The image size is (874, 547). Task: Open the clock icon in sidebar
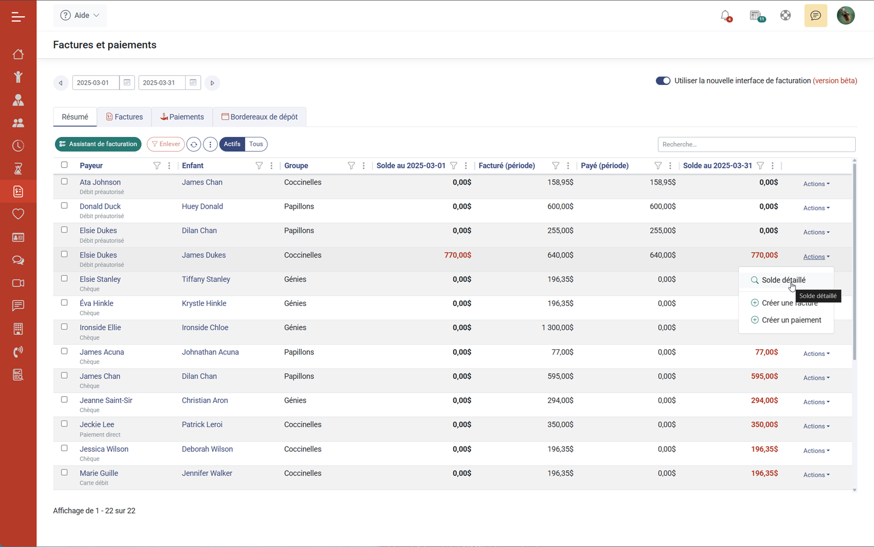point(18,146)
